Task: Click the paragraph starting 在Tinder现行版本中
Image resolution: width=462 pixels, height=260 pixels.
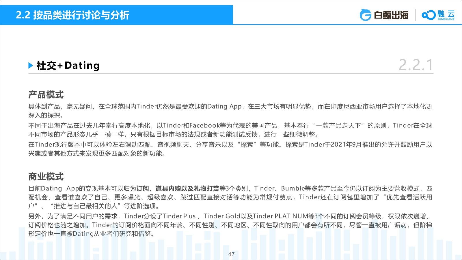Action: [230, 149]
